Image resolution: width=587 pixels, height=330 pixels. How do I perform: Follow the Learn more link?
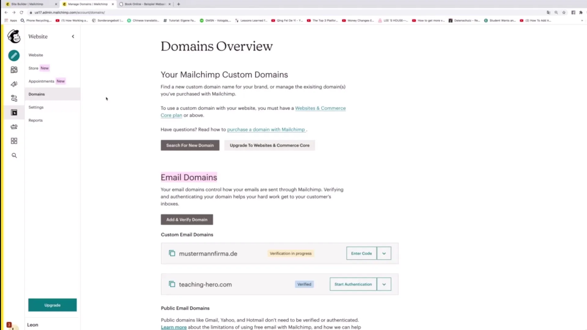pos(174,327)
